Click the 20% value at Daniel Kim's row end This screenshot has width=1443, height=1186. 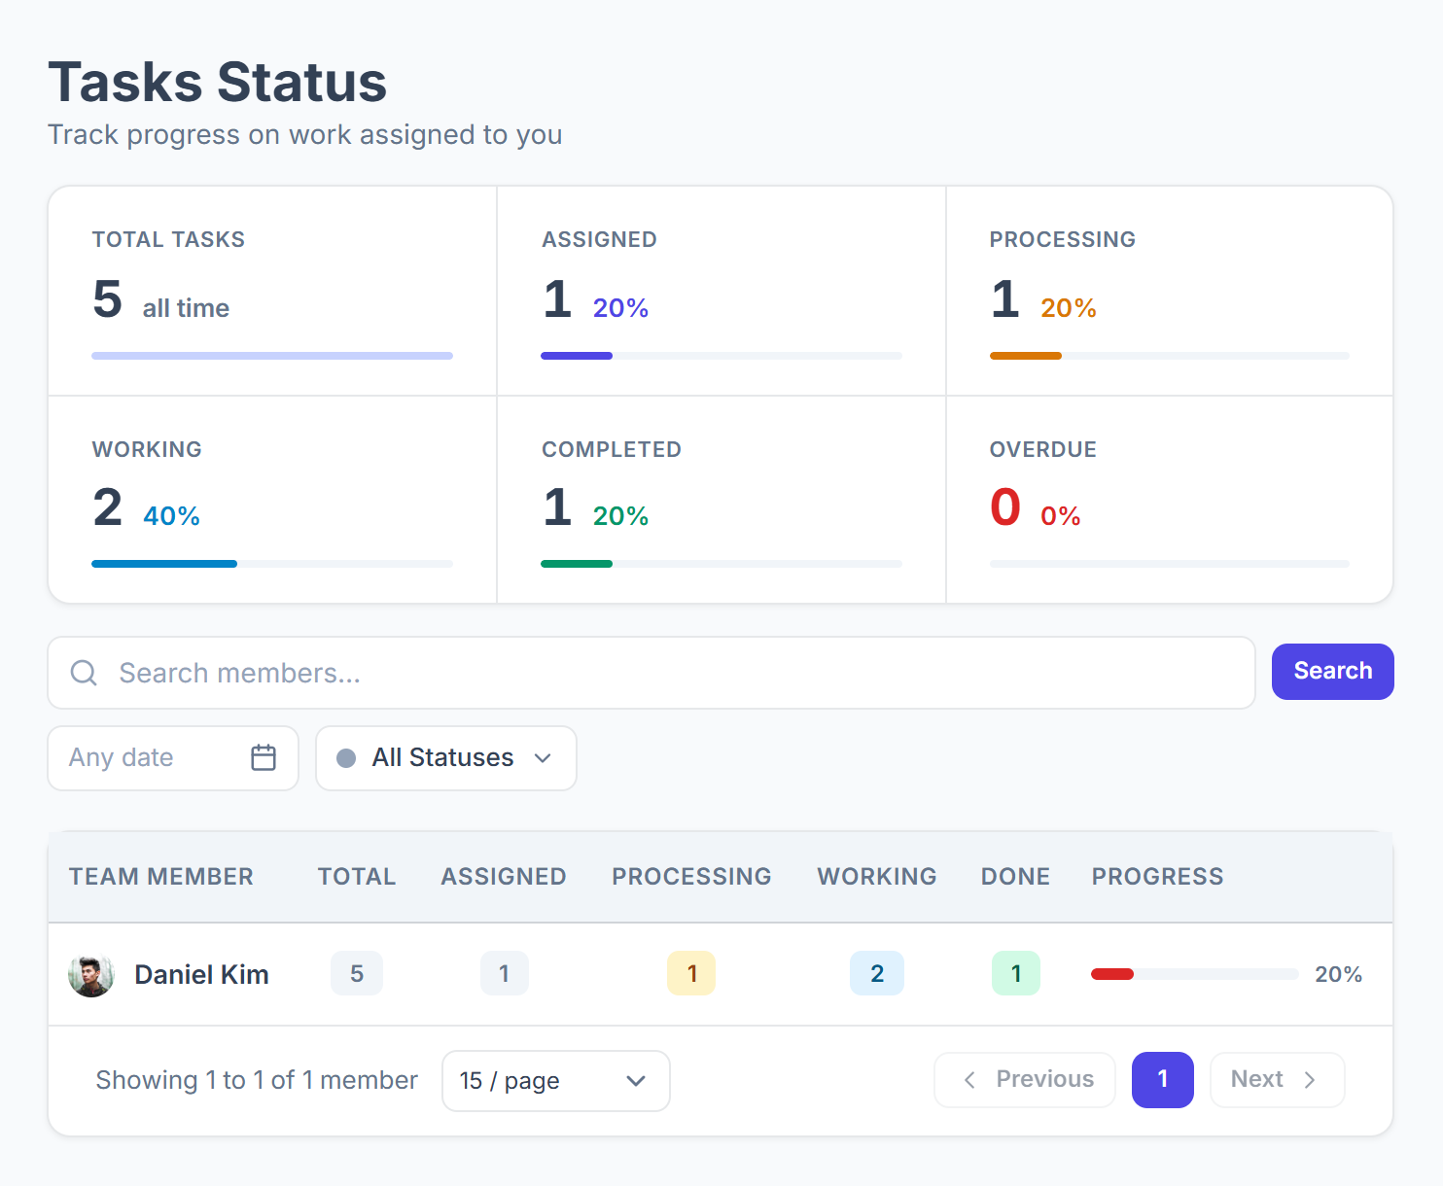[1338, 974]
